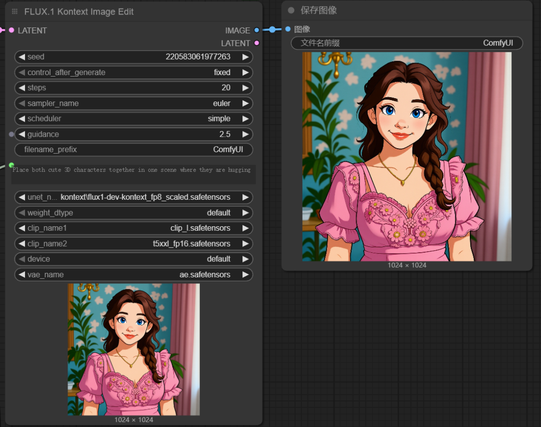
Task: Click 1024 × 1024 label under FLUX preview
Action: (x=134, y=420)
